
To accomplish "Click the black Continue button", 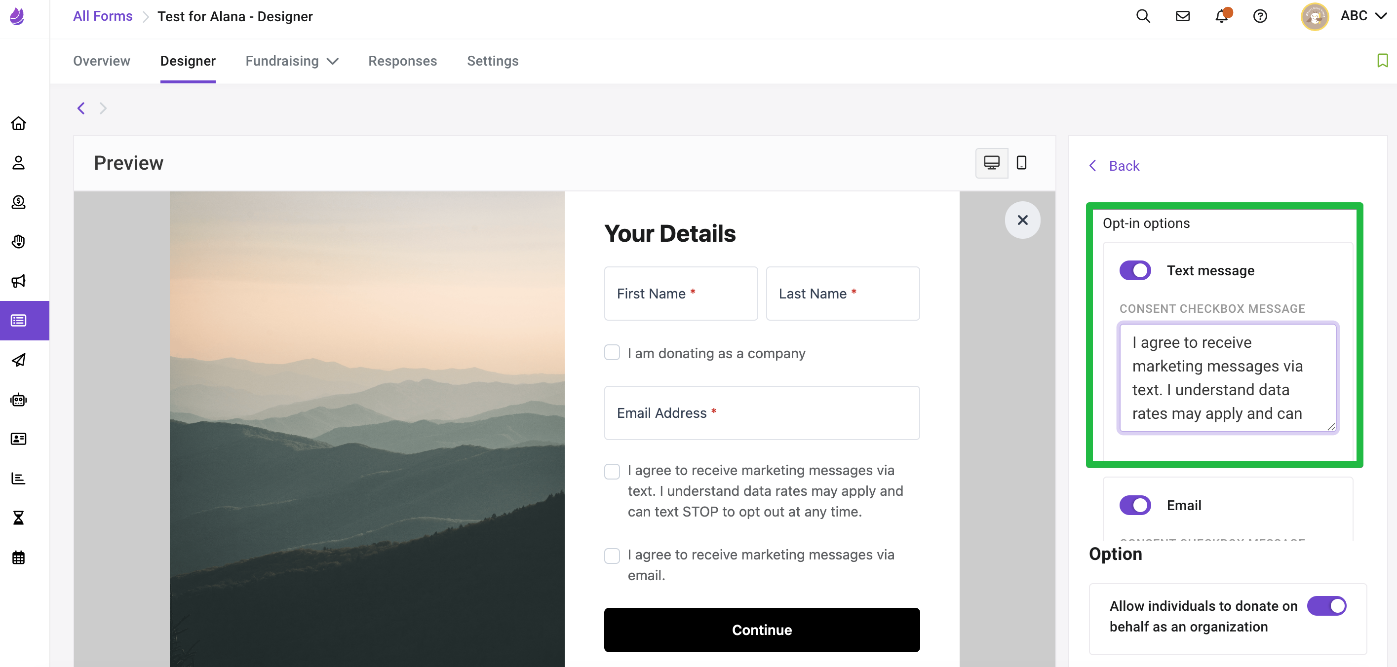I will 761,630.
